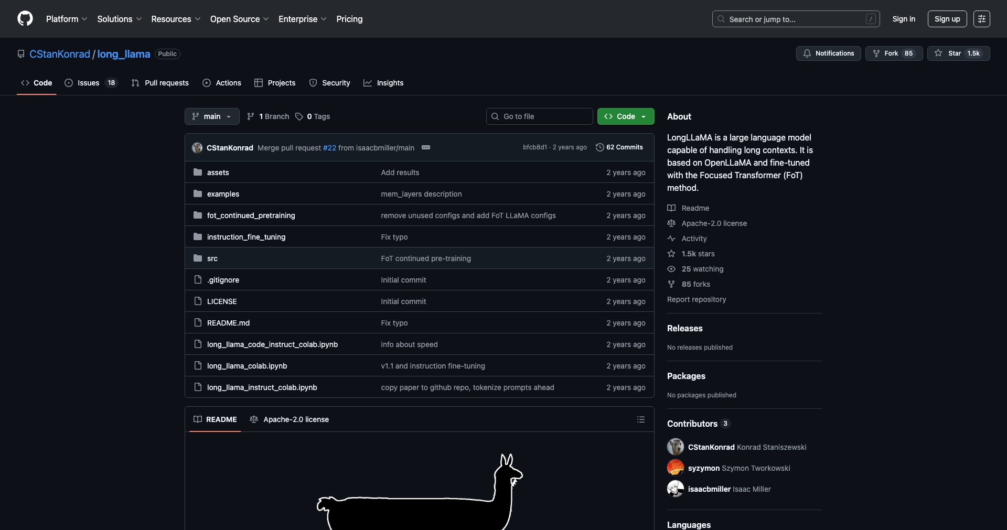The height and width of the screenshot is (530, 1007).
Task: Open pull request #22 link
Action: click(x=329, y=148)
